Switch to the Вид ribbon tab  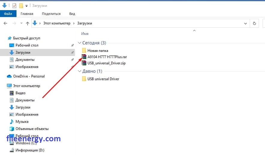72,14
